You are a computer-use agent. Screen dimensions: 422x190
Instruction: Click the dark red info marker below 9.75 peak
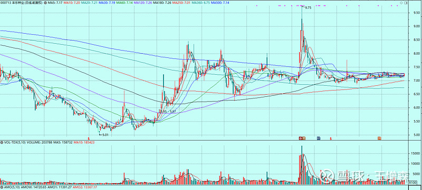[x=301, y=138]
